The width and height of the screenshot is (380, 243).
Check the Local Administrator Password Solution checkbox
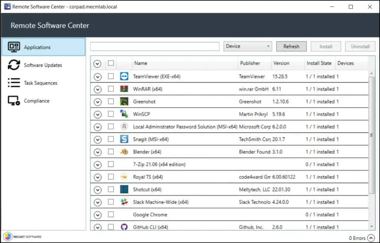pyautogui.click(x=111, y=126)
